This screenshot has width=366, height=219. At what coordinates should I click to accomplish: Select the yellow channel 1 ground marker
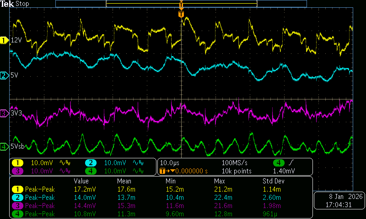[5, 40]
